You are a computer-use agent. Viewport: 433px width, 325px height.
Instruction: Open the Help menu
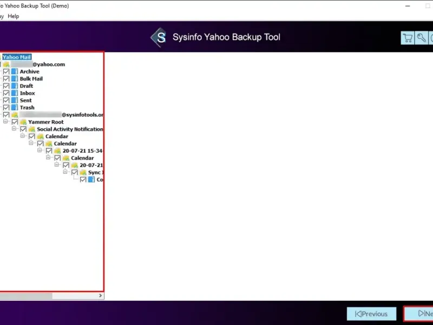13,16
